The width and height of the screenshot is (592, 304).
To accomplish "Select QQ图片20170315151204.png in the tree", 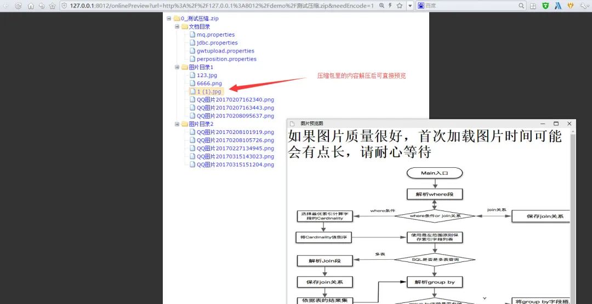I will pyautogui.click(x=235, y=165).
